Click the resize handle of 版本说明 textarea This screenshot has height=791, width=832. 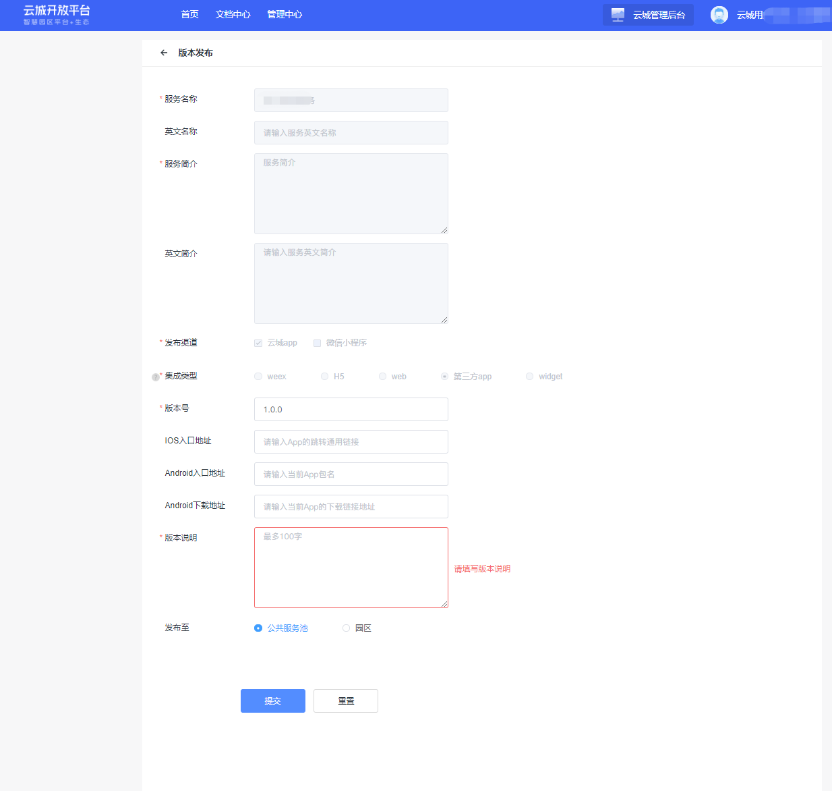coord(444,604)
